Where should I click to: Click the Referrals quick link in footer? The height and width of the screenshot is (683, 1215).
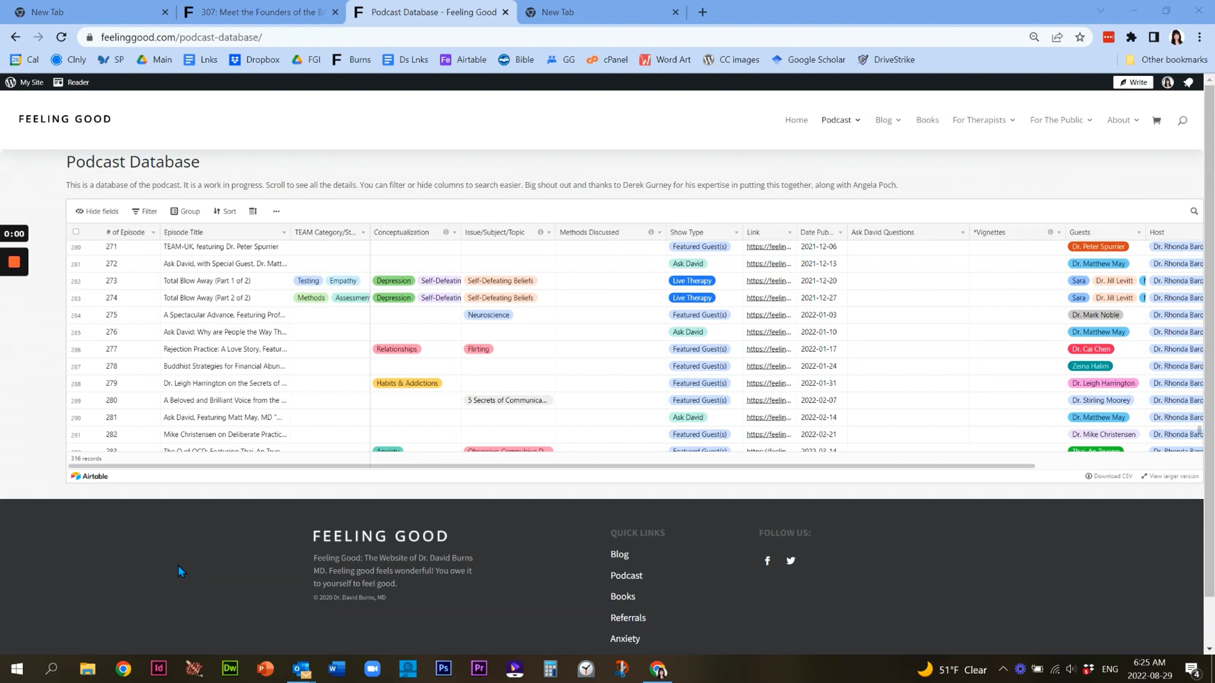628,618
